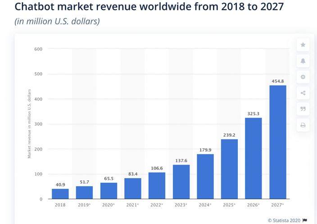
Task: Click the print icon in sidebar
Action: (303, 125)
